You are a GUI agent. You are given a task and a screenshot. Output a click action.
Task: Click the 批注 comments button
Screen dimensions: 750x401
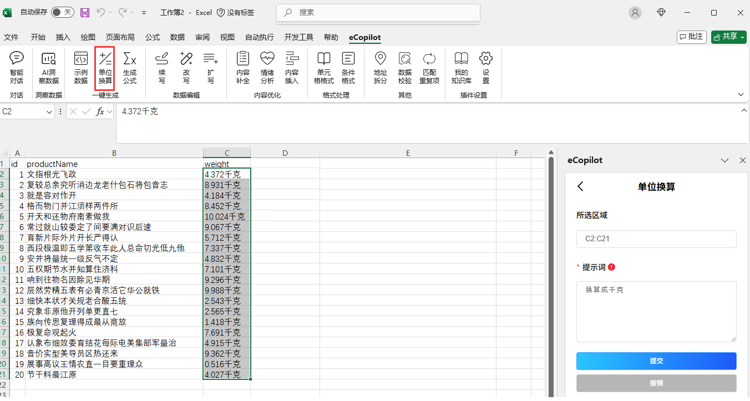tap(691, 37)
